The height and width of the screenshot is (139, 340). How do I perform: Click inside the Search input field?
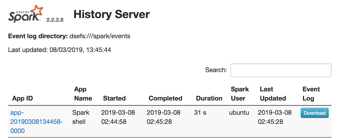tap(281, 70)
